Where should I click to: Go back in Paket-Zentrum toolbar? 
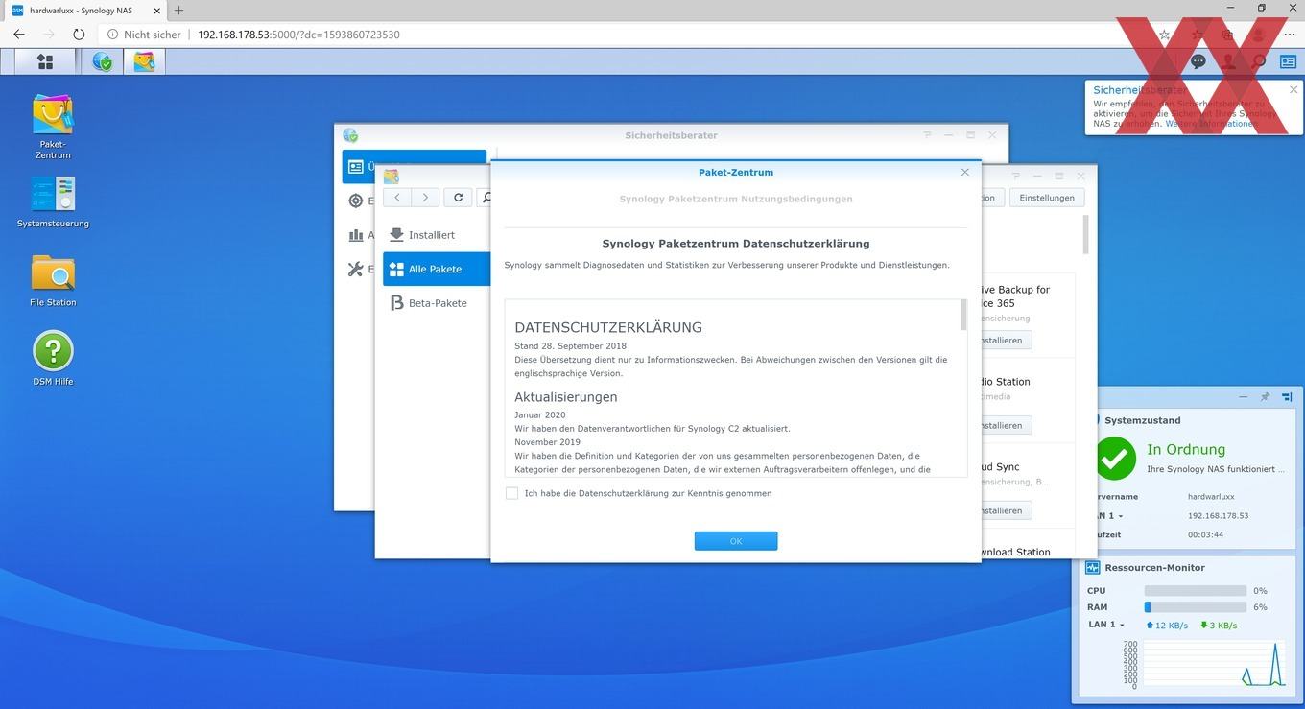click(397, 197)
